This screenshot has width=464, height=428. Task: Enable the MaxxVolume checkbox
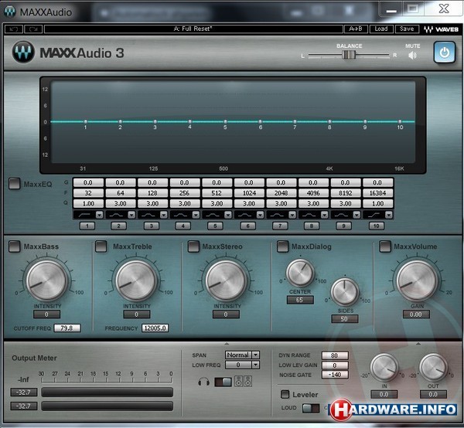[x=385, y=246]
